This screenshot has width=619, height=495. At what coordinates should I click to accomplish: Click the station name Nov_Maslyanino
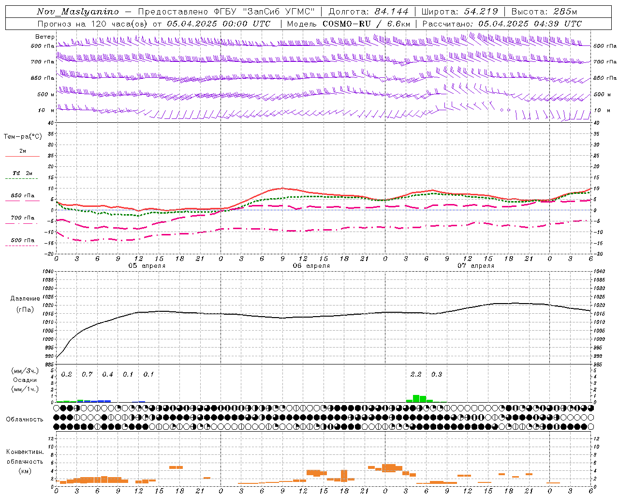(x=78, y=12)
